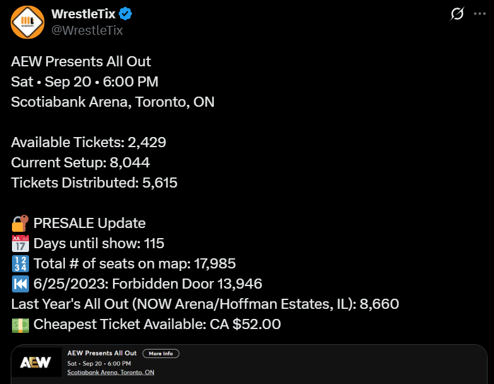Viewport: 494px width, 384px height.
Task: Open the underlined Scotiabank Arena link in the card
Action: click(110, 373)
